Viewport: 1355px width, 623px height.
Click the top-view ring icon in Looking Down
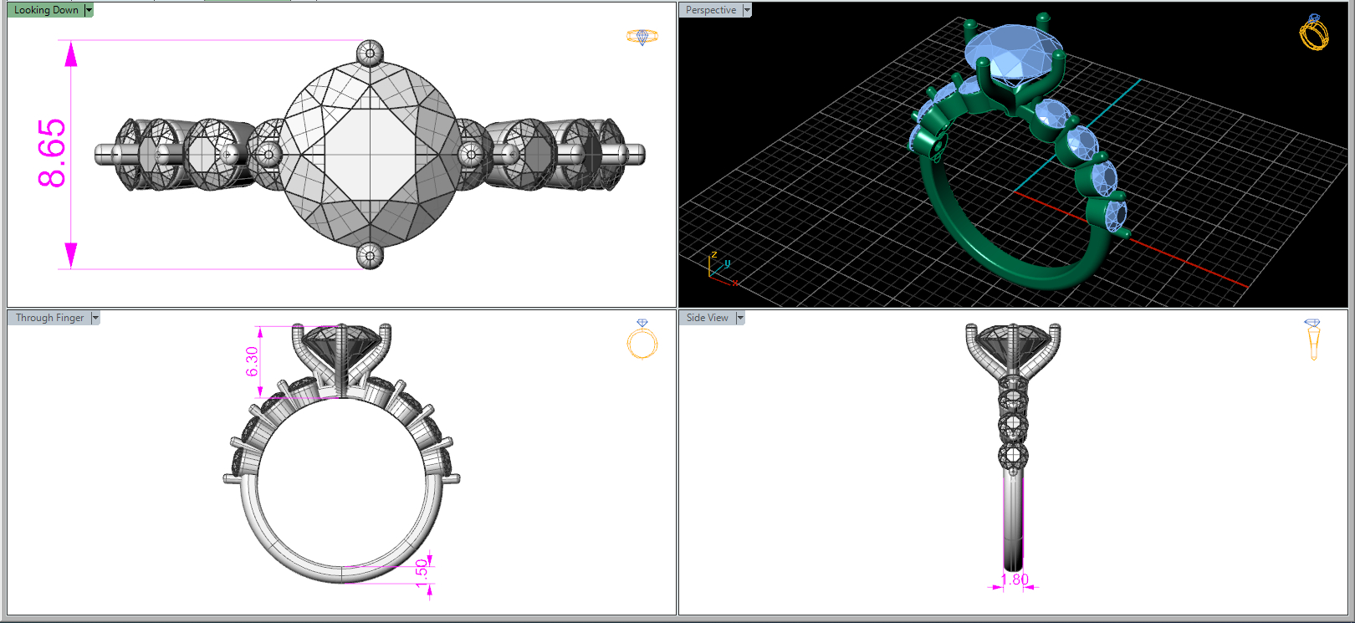(x=642, y=37)
